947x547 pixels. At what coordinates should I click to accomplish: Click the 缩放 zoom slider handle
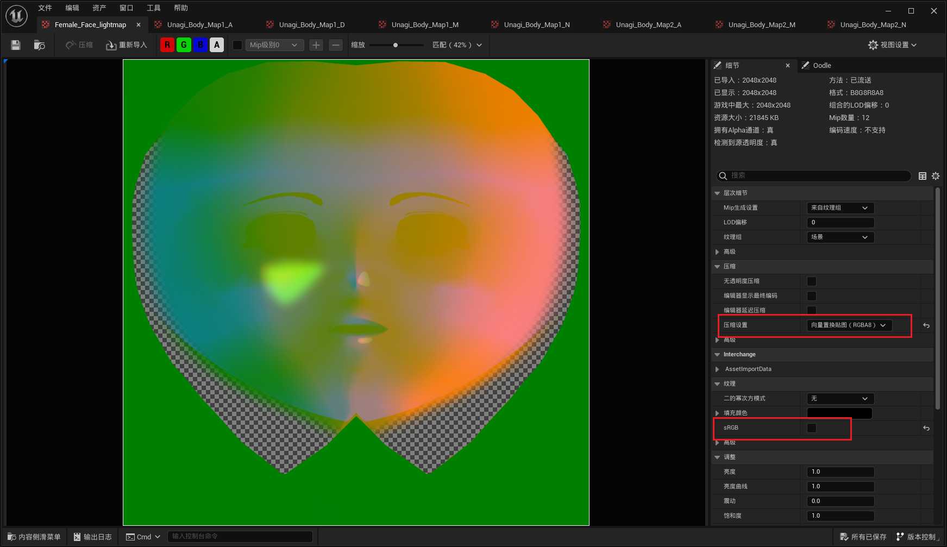(396, 45)
